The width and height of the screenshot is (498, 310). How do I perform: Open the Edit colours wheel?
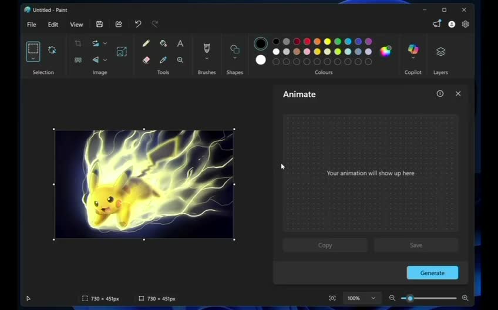(385, 51)
